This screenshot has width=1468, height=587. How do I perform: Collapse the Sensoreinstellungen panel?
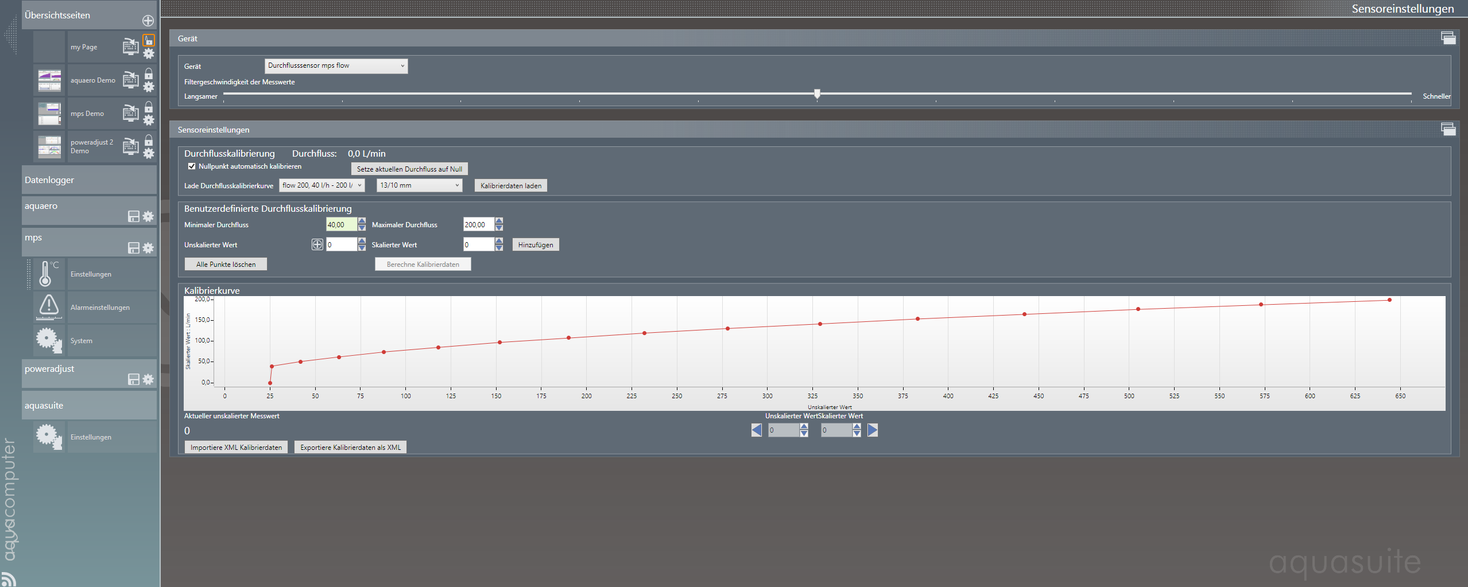pos(1448,129)
